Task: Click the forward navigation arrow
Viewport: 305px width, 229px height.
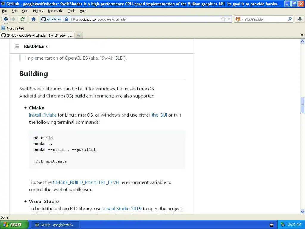Action: pyautogui.click(x=13, y=19)
